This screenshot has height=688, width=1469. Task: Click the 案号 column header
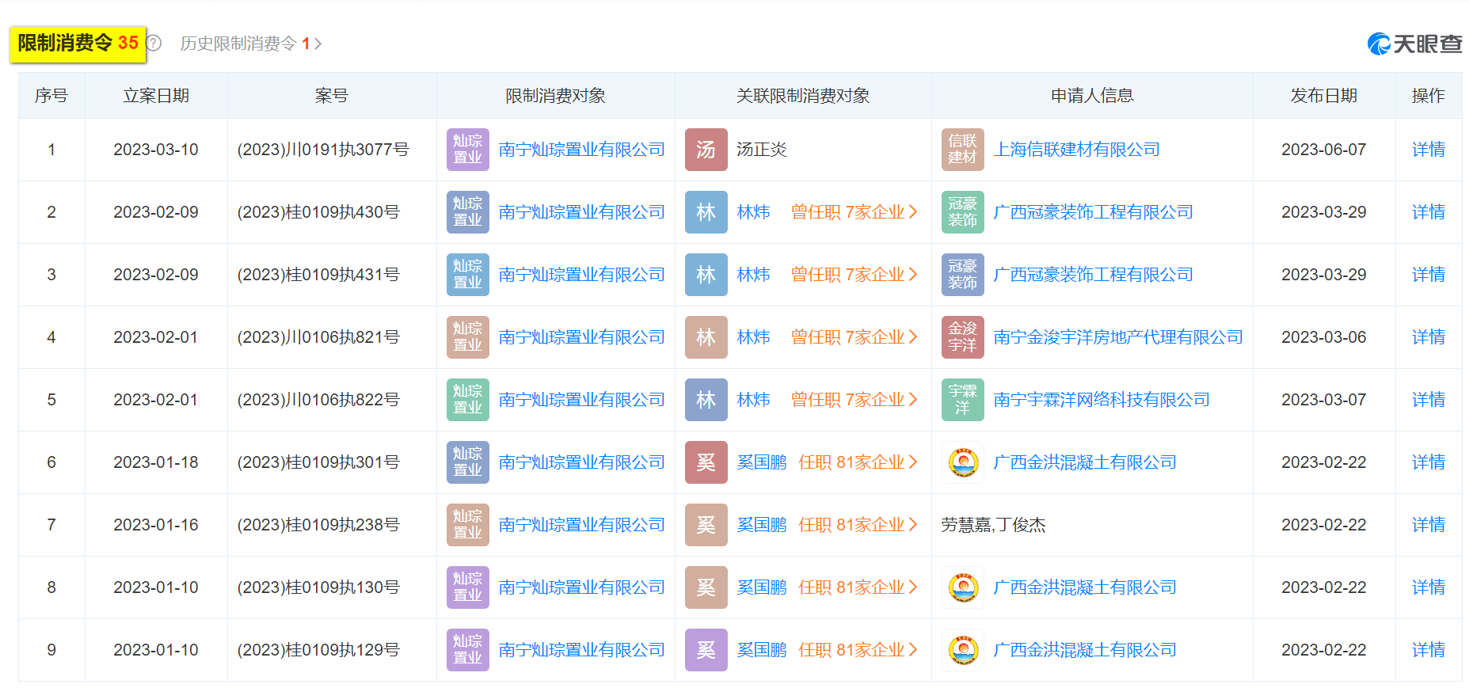click(332, 96)
